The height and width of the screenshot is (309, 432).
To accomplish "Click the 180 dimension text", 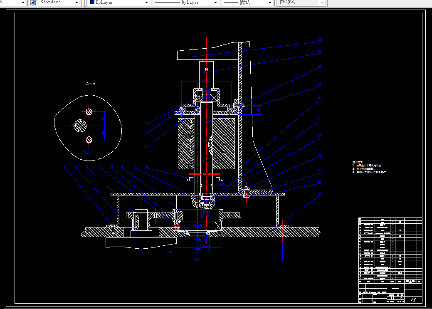I will 170,252.
